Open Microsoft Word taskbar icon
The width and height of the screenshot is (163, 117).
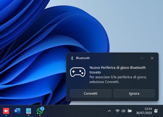pos(17,111)
